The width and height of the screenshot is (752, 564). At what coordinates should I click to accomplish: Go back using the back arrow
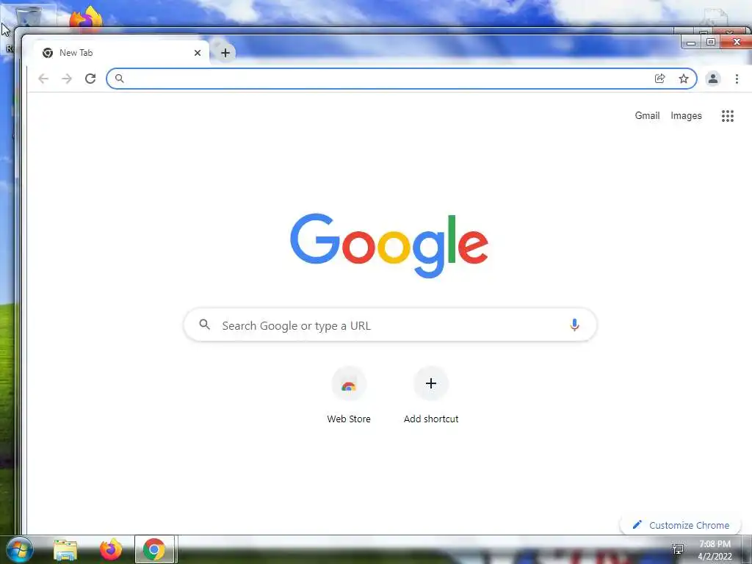tap(43, 79)
